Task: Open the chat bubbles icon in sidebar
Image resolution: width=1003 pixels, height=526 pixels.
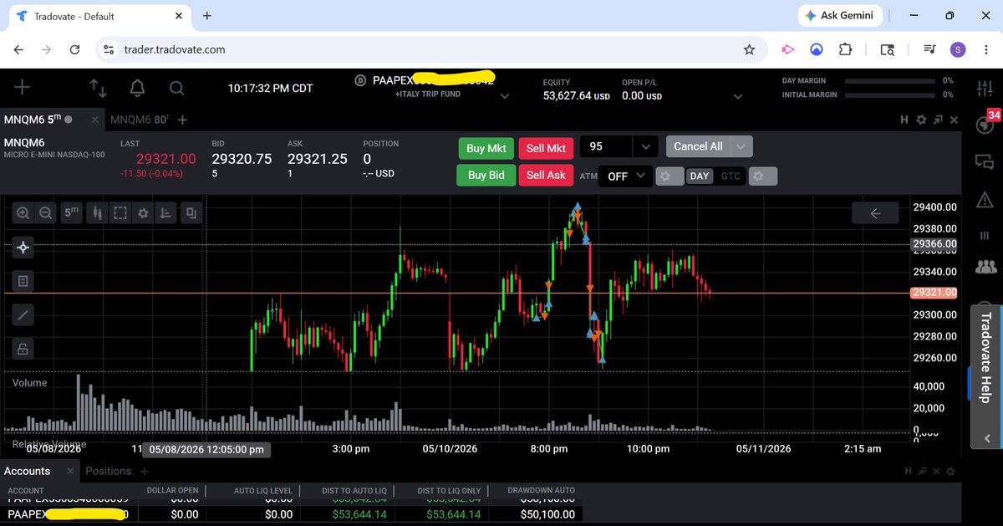Action: tap(985, 162)
